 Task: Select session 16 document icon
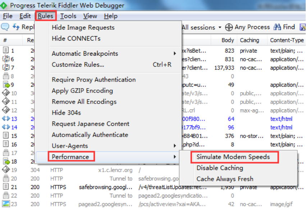click(6, 144)
